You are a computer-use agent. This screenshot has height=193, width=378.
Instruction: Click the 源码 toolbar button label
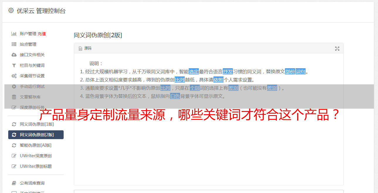tap(88, 48)
